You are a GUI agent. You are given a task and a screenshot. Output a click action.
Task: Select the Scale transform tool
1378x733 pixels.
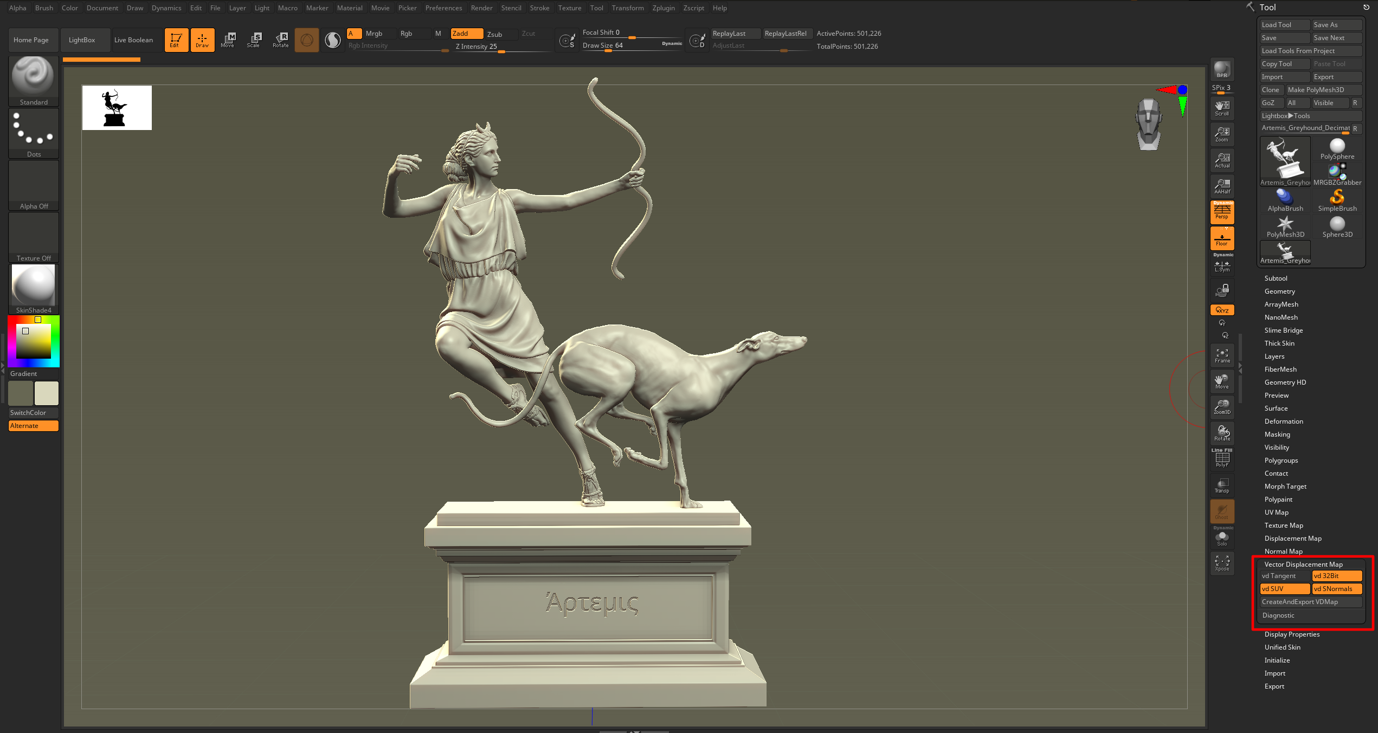[253, 40]
